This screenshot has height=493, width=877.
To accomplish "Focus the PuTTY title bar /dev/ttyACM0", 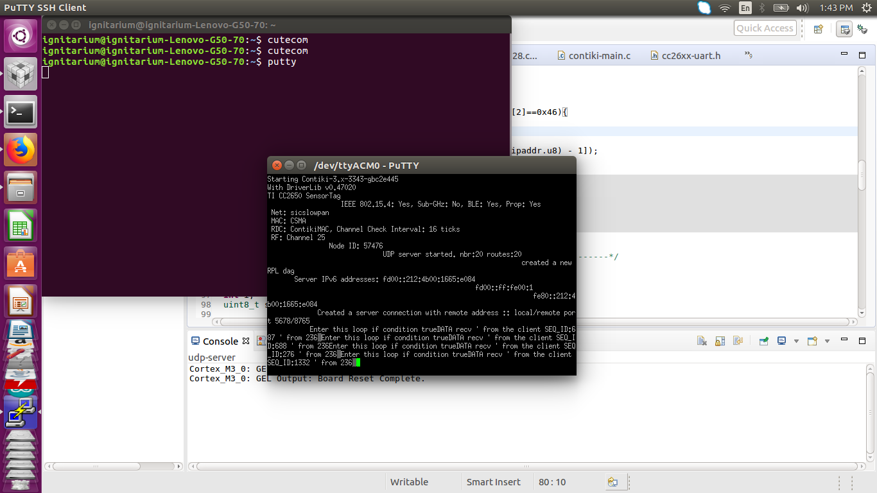I will point(366,165).
